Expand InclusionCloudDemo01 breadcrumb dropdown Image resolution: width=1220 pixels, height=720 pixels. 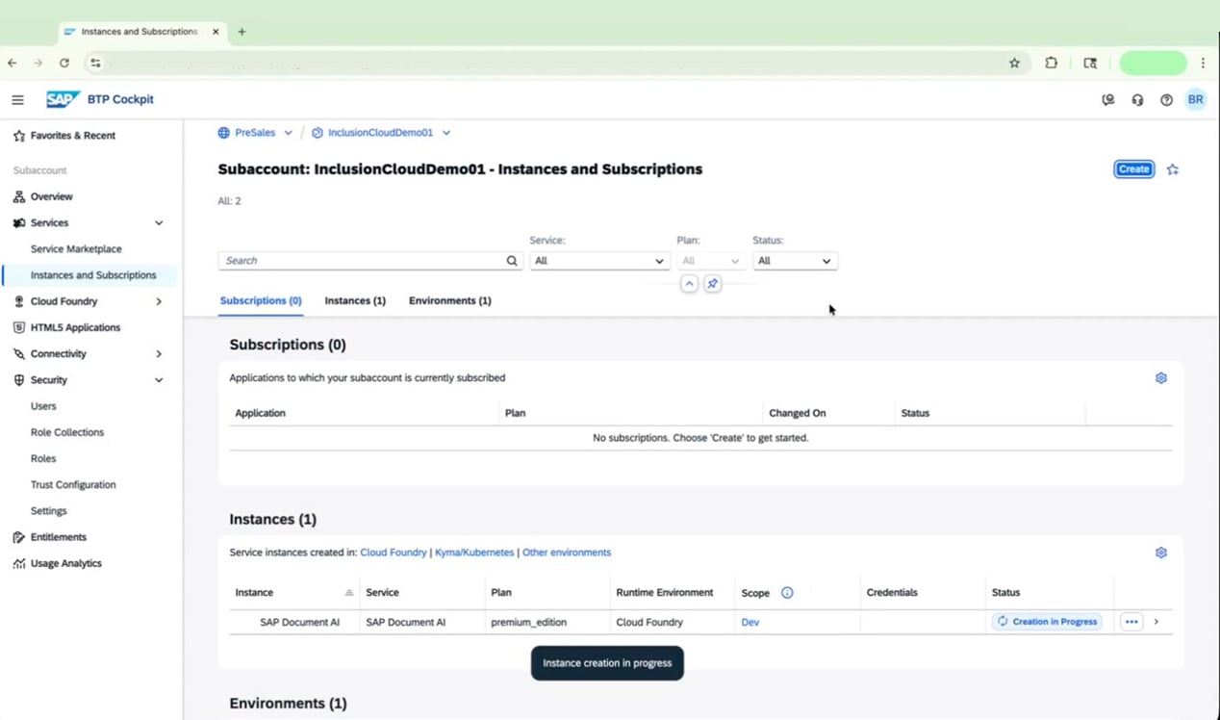(446, 133)
